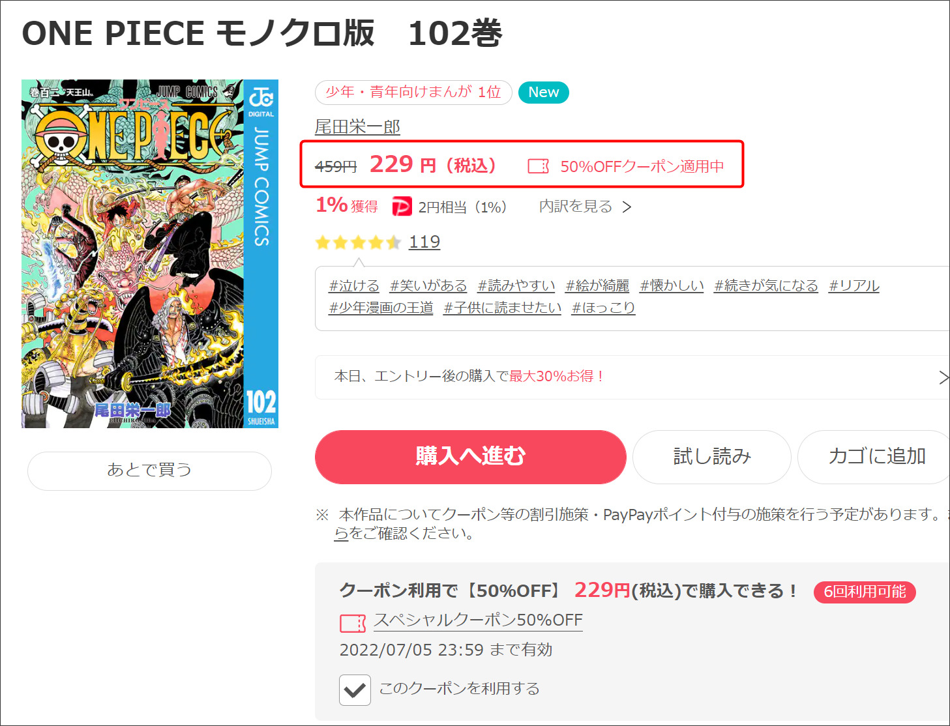Open the スペシャルクーポン50%OFF link

pyautogui.click(x=478, y=620)
